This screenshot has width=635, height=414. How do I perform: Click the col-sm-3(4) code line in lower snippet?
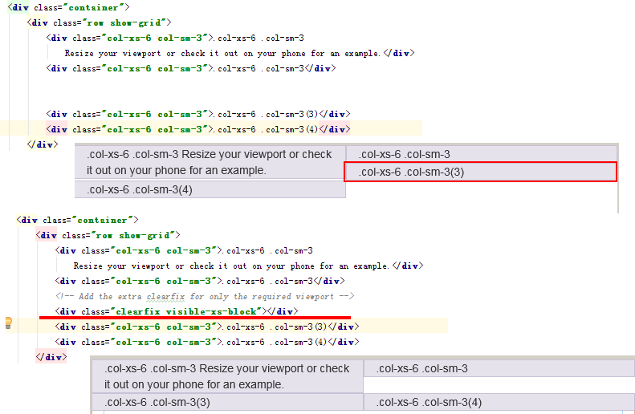coord(207,342)
